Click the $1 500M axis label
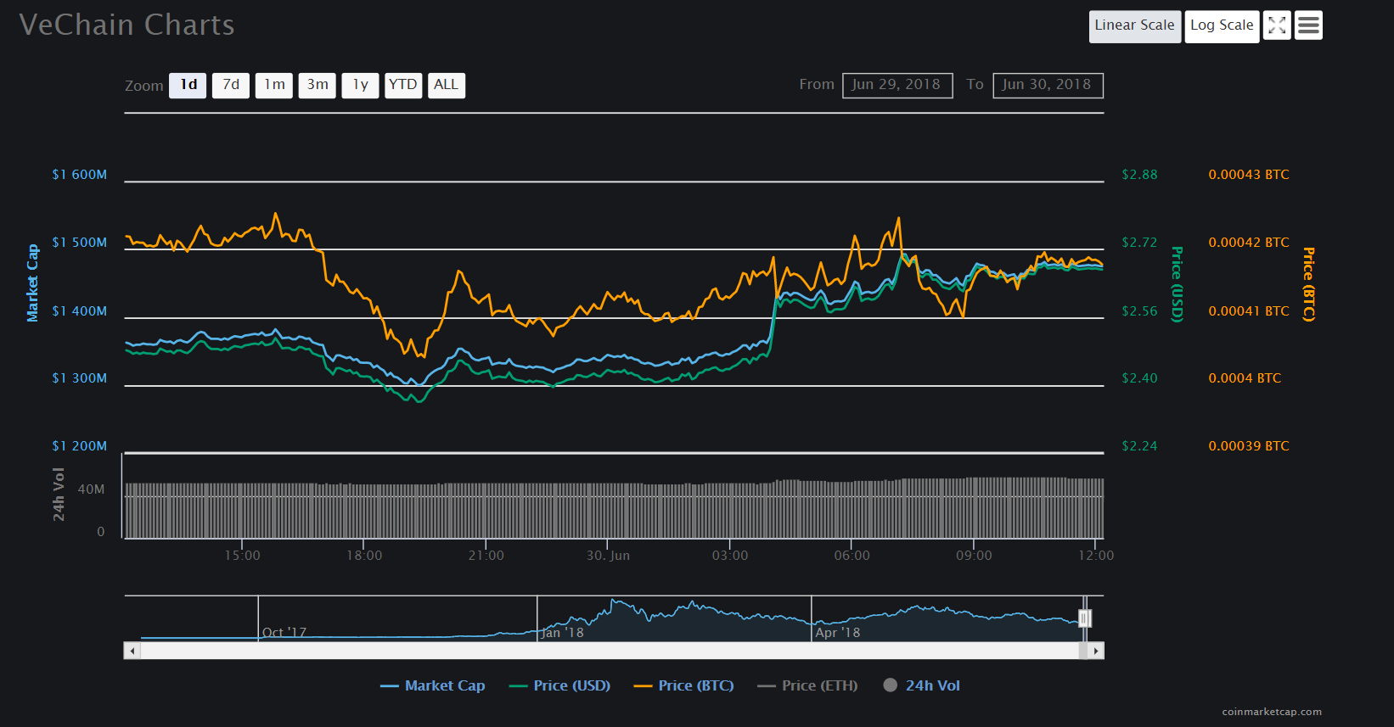1394x727 pixels. click(80, 243)
